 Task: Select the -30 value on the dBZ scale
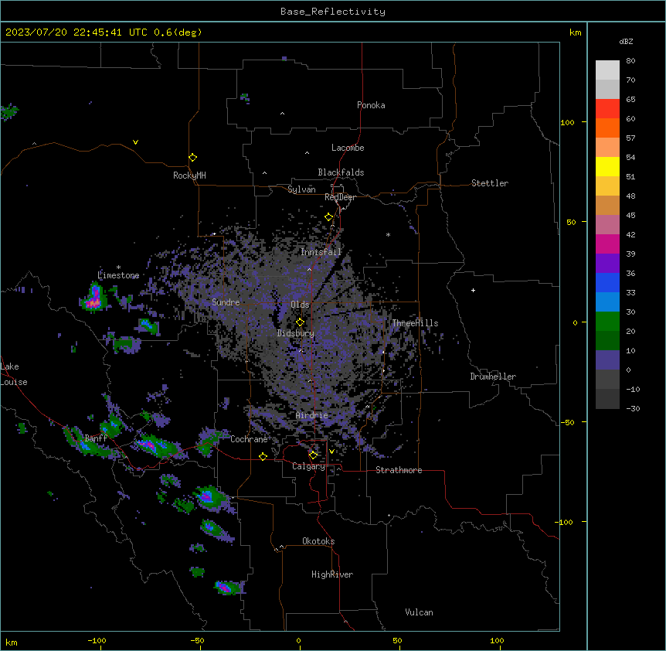(633, 408)
